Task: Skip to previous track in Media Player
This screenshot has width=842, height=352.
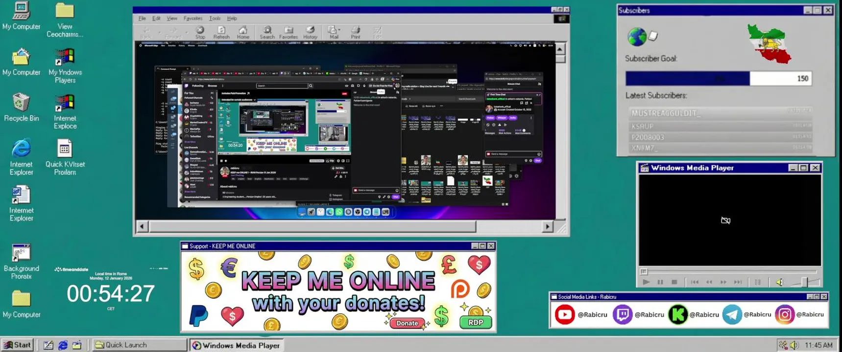Action: pyautogui.click(x=695, y=282)
